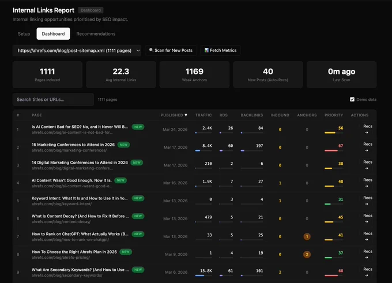392x283 pixels.
Task: Open '15 Marketing Conferences to Attend in 2026' title
Action: pos(73,145)
